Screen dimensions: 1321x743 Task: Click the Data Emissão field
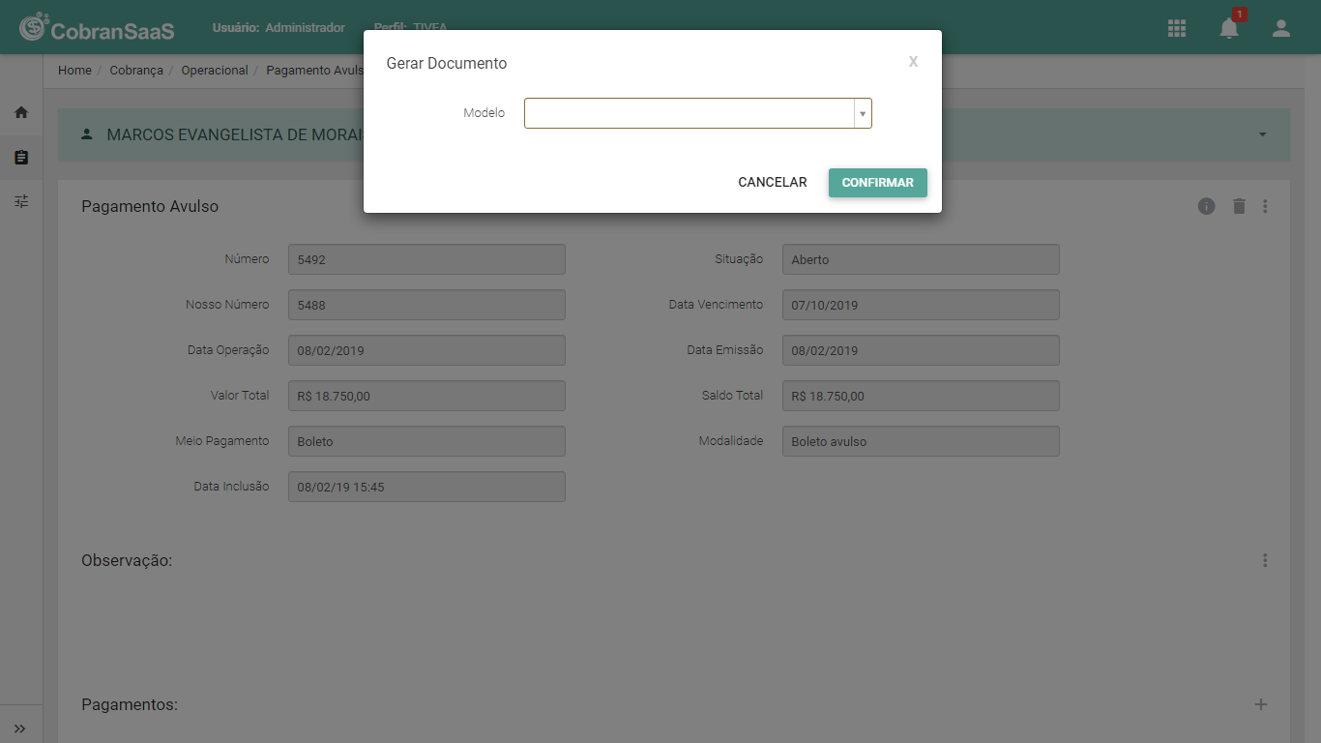click(921, 350)
